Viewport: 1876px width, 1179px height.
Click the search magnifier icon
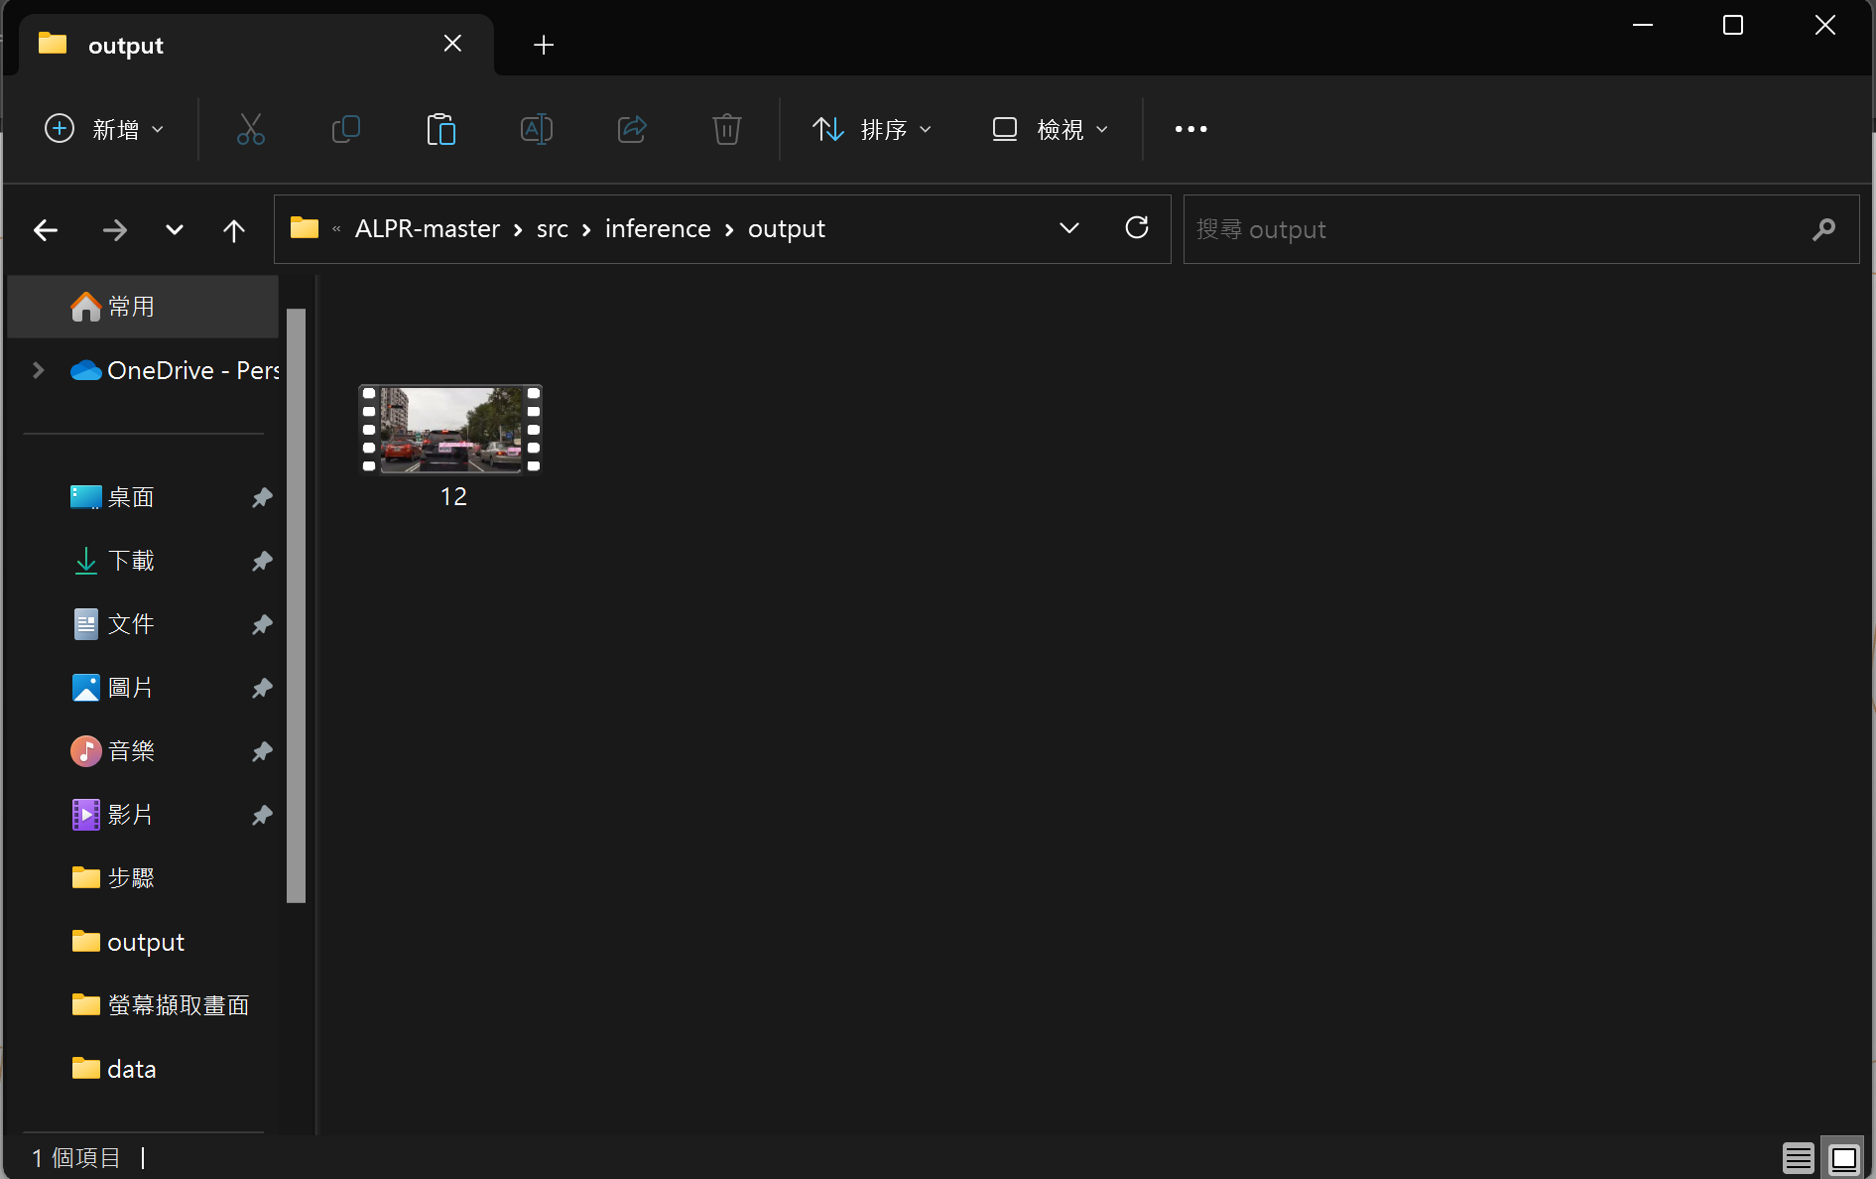(x=1823, y=229)
